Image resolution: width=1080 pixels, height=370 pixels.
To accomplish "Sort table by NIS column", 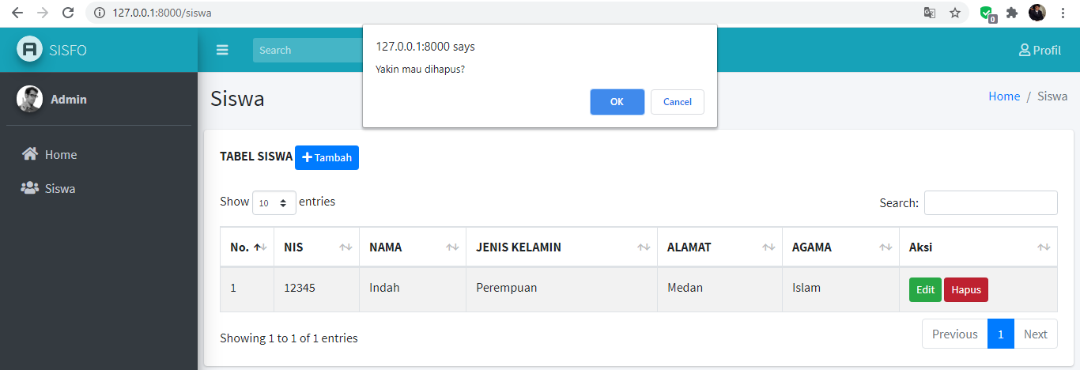I will point(317,247).
